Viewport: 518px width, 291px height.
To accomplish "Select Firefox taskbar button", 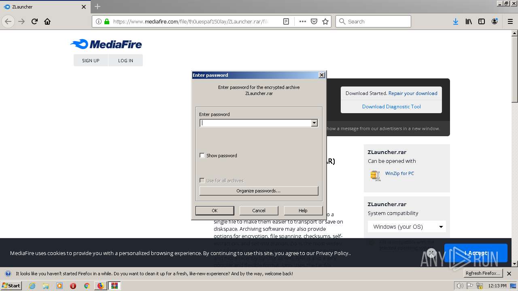I will point(100,286).
